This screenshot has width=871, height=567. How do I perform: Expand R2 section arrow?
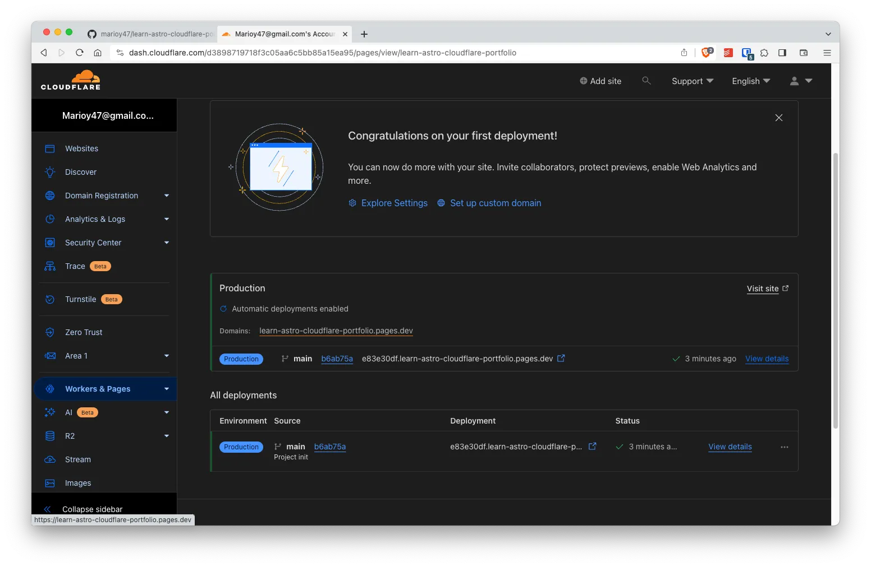coord(167,436)
